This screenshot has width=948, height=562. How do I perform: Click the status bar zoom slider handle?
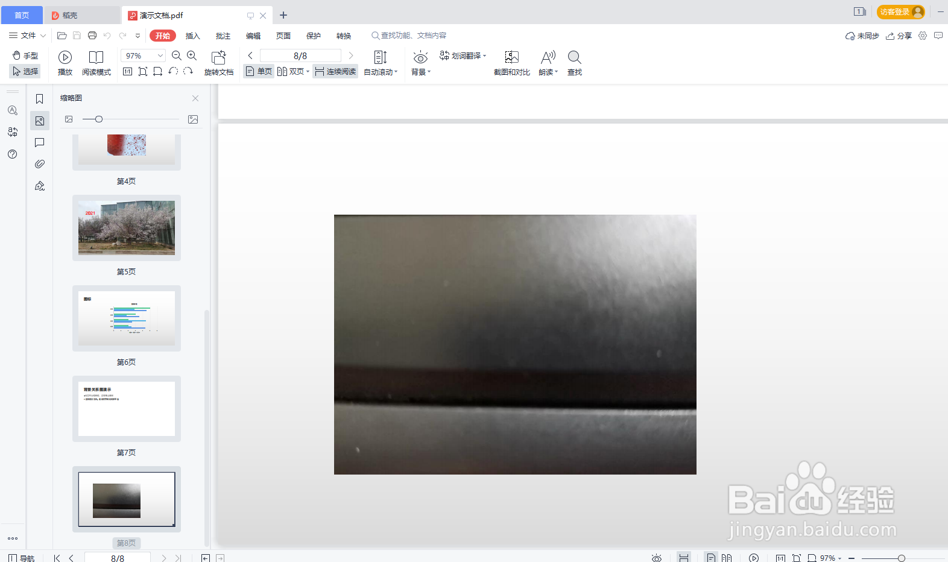point(902,558)
